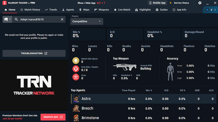Viewport: 218px width, 122px height.
Task: Click the Match Kills skull icon
Action: (76, 61)
